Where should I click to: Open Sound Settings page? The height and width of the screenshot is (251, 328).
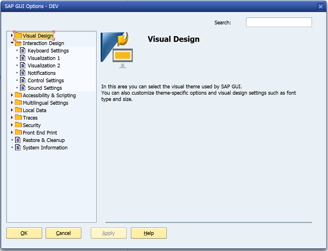tap(45, 88)
